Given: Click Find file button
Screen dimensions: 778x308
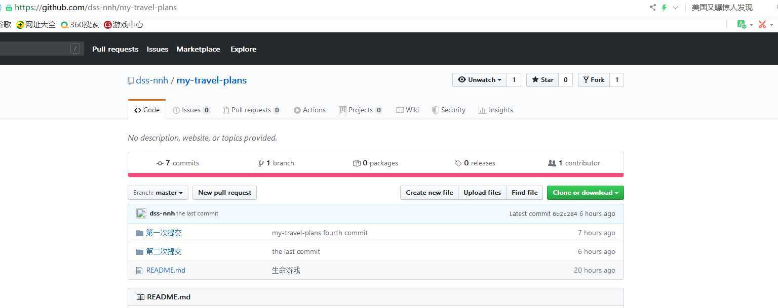Looking at the screenshot, I should point(525,193).
